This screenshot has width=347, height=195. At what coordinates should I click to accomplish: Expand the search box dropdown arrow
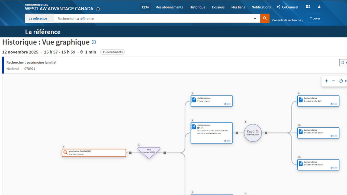(255, 18)
